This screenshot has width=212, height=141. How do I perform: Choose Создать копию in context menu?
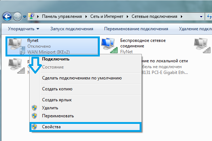point(86,89)
